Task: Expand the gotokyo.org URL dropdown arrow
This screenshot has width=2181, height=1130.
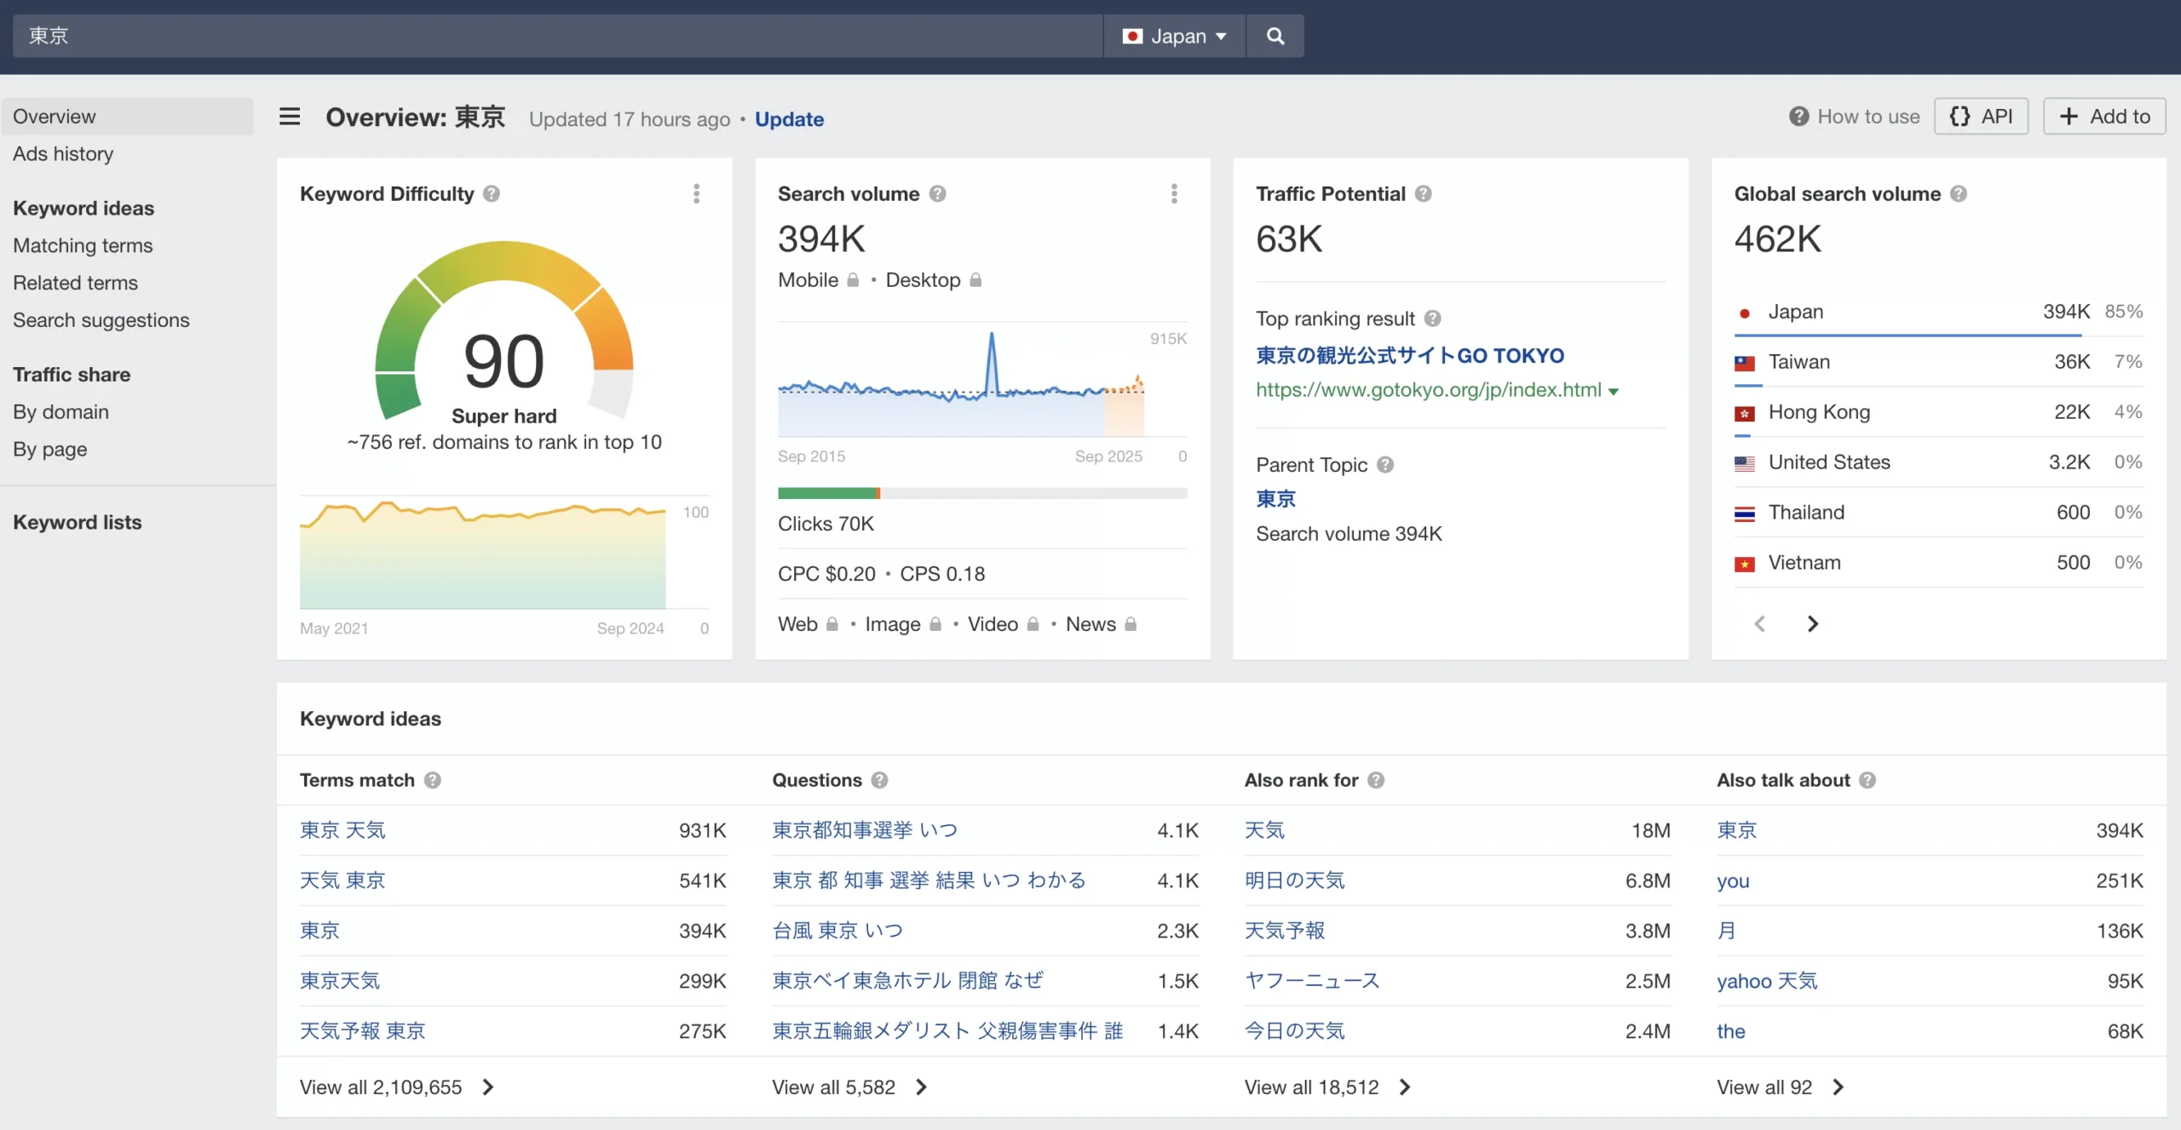Action: [x=1614, y=392]
